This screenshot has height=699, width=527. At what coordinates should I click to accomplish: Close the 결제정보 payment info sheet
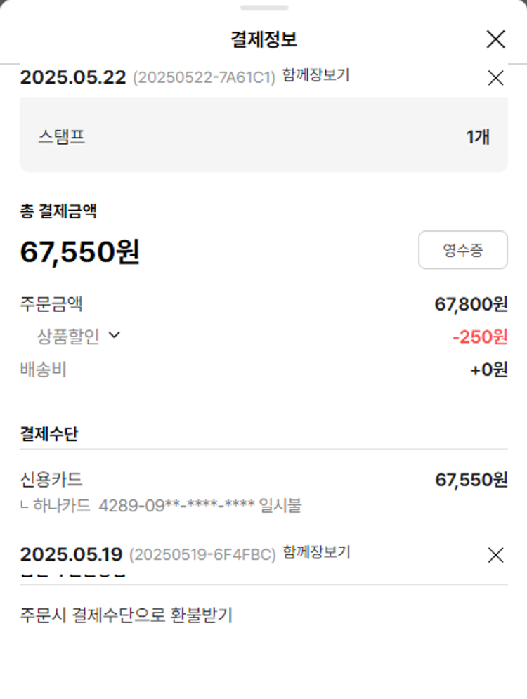[495, 39]
